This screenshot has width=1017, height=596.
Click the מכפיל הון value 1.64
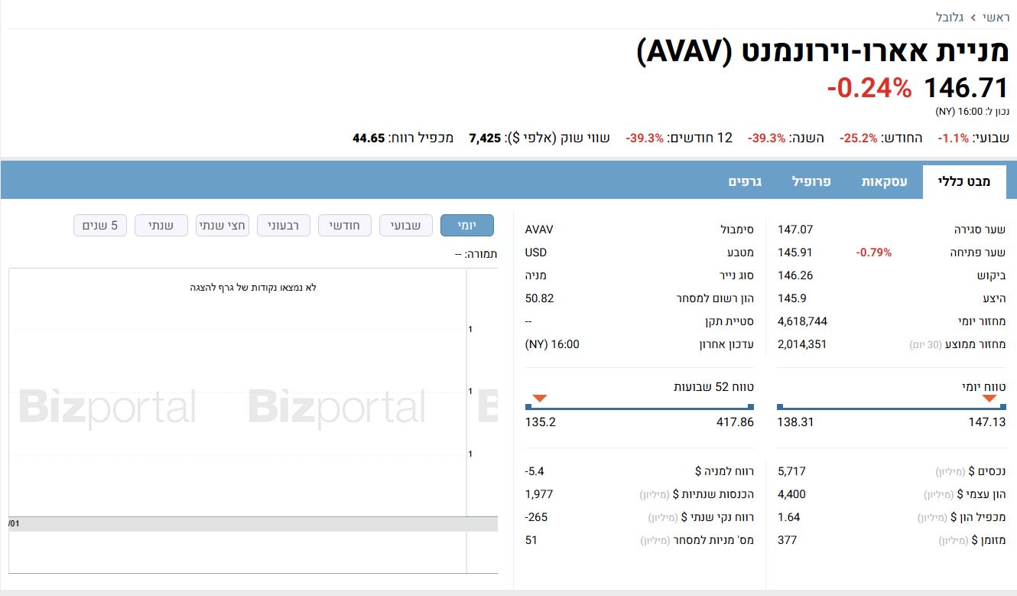click(789, 517)
